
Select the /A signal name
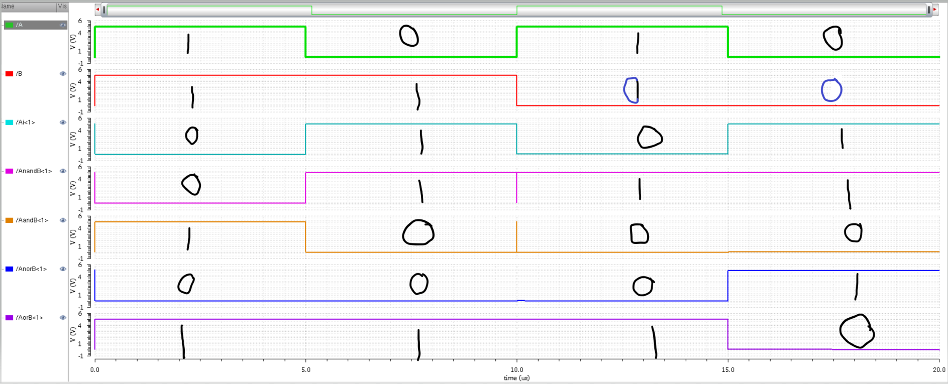[19, 25]
